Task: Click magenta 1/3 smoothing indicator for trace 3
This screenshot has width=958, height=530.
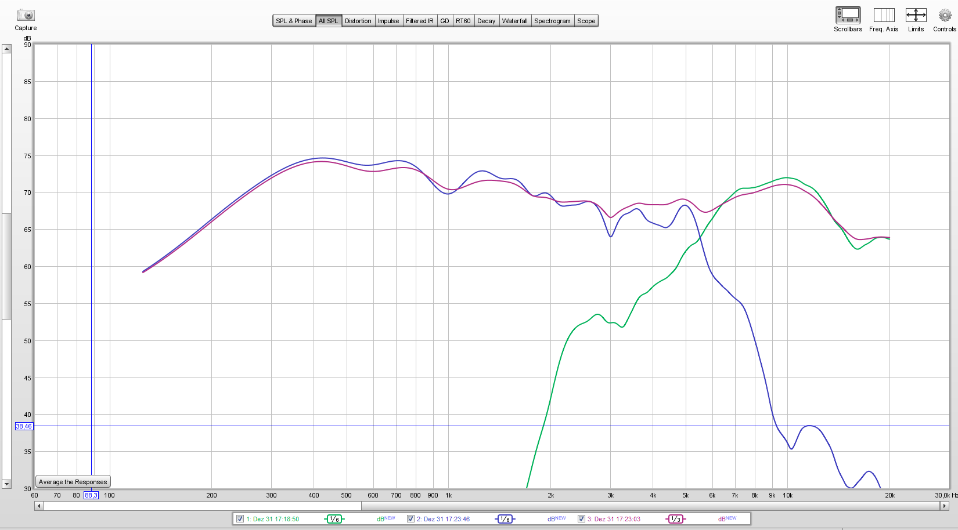Action: pyautogui.click(x=675, y=519)
